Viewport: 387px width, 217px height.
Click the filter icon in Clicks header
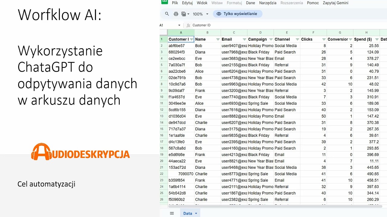(x=324, y=39)
